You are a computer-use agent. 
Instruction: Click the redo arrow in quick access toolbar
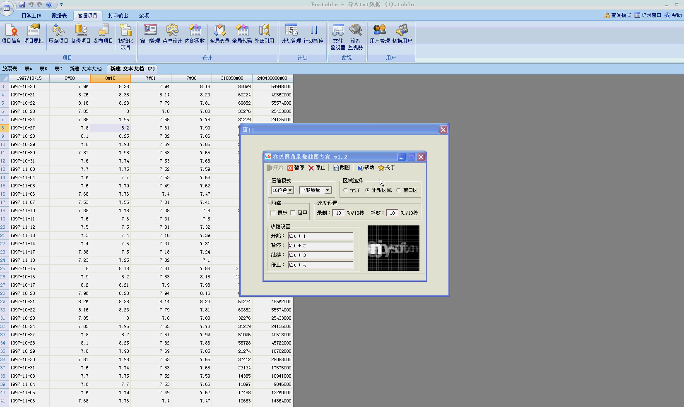[40, 5]
